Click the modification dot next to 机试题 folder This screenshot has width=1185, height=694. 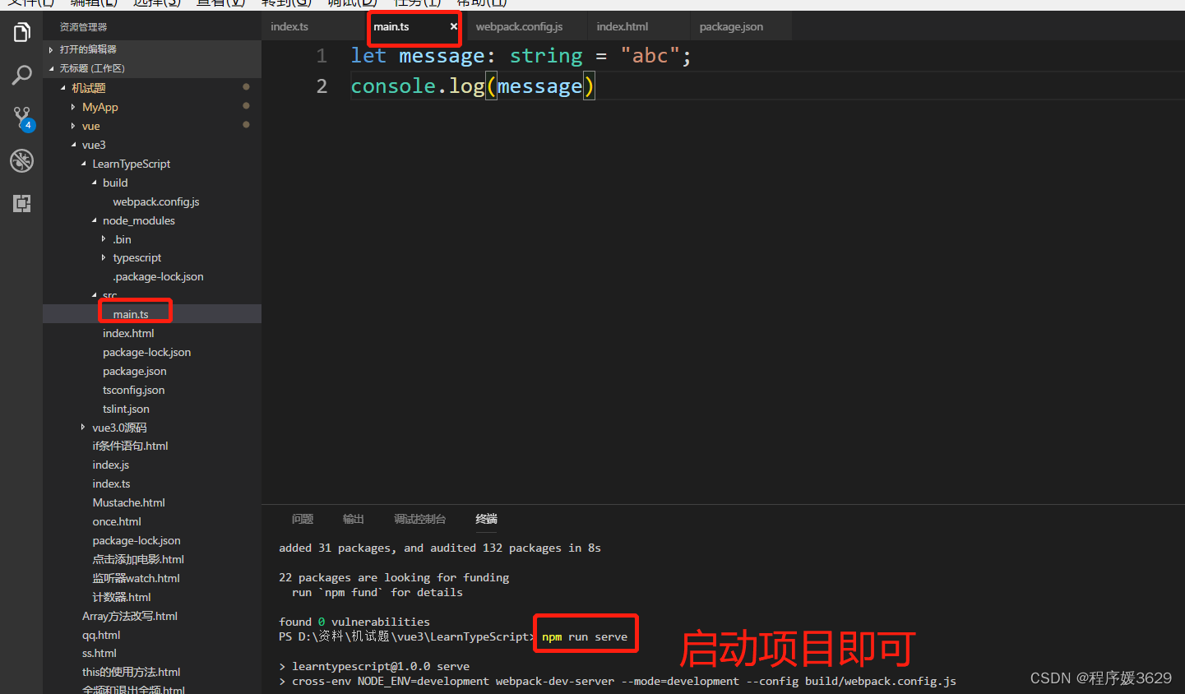246,86
